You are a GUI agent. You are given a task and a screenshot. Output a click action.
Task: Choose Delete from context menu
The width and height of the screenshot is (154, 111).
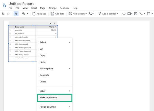(x=55, y=82)
